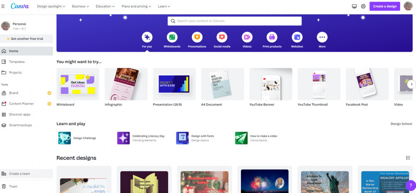Click Create a team

(27, 173)
